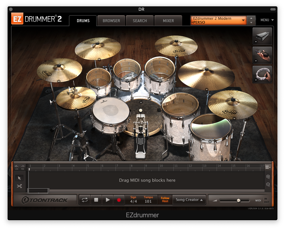Viewport: 285px width, 229px height.
Task: Click the MIDI in/out indicator
Action: click(262, 200)
